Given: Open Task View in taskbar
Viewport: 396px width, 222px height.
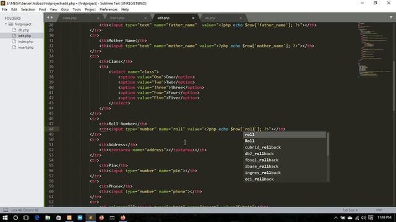Looking at the screenshot, I should click(x=26, y=218).
